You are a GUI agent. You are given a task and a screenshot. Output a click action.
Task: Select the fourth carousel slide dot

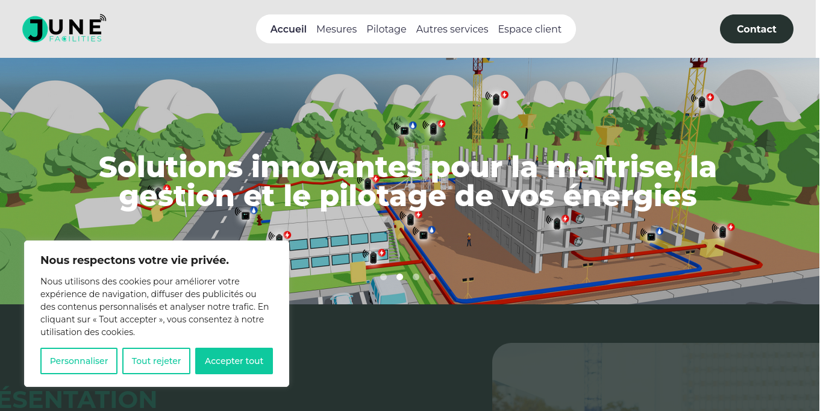(x=432, y=277)
